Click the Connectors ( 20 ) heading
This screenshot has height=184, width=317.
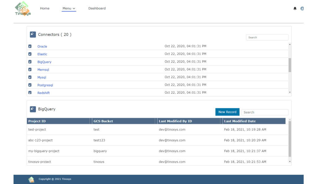[x=54, y=34]
